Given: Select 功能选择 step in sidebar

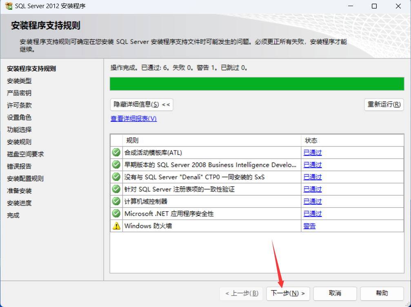Looking at the screenshot, I should click(x=19, y=130).
